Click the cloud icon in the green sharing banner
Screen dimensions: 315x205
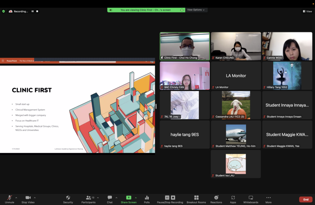tap(182, 10)
